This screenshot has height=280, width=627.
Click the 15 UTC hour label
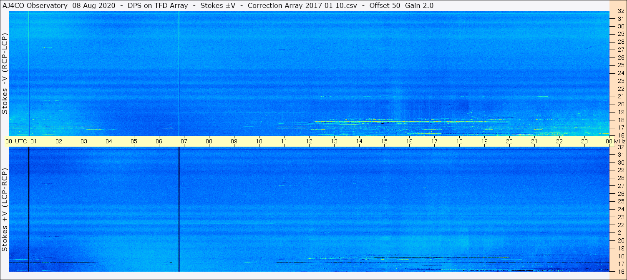coord(384,142)
